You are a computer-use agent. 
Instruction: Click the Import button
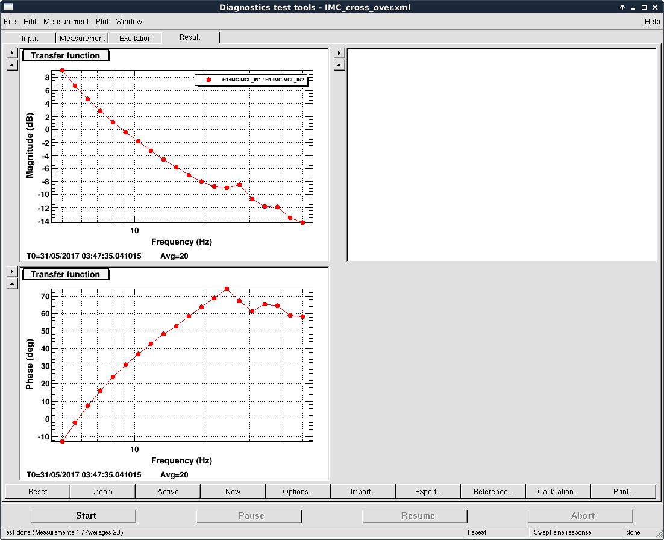pyautogui.click(x=363, y=491)
